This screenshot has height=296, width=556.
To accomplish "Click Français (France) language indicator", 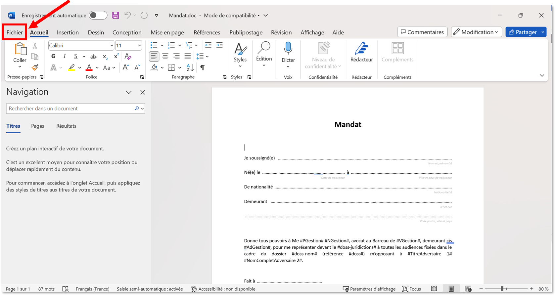I will coord(92,289).
